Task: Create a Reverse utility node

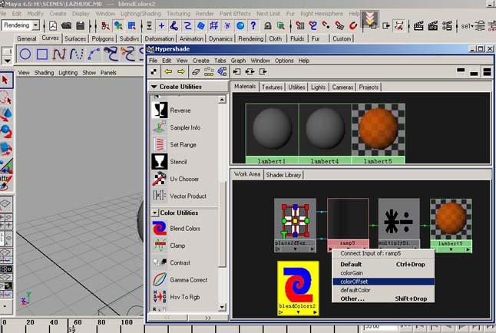Action: [x=160, y=110]
